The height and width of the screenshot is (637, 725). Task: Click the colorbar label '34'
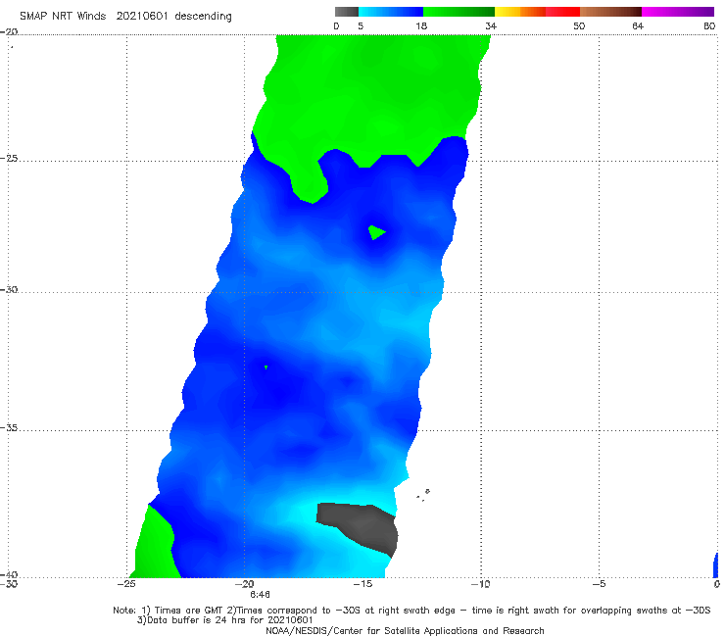(x=491, y=26)
